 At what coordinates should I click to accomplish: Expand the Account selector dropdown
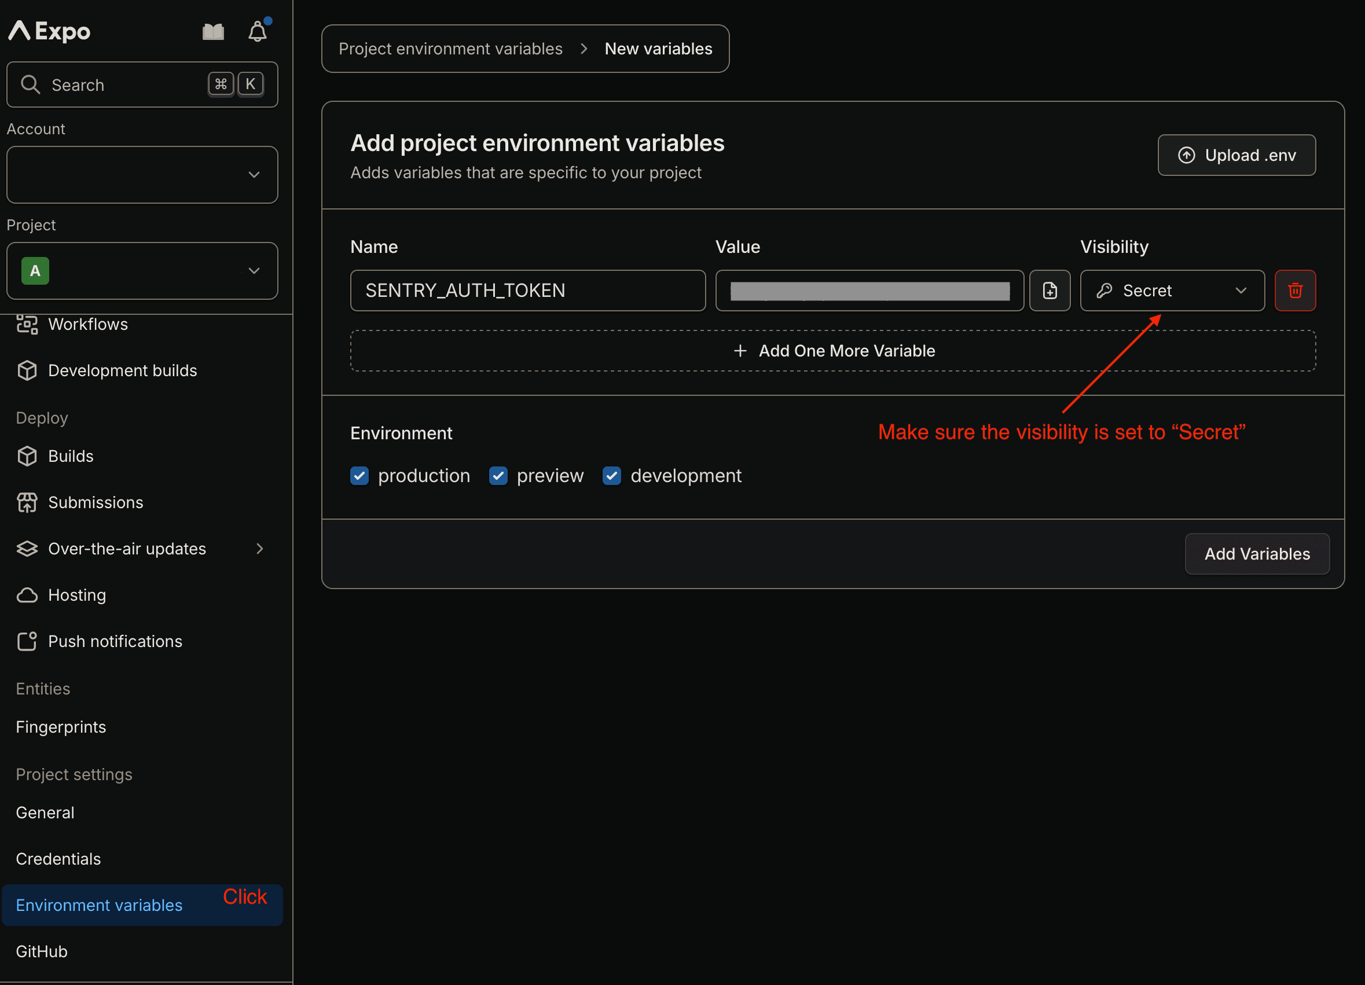point(142,175)
